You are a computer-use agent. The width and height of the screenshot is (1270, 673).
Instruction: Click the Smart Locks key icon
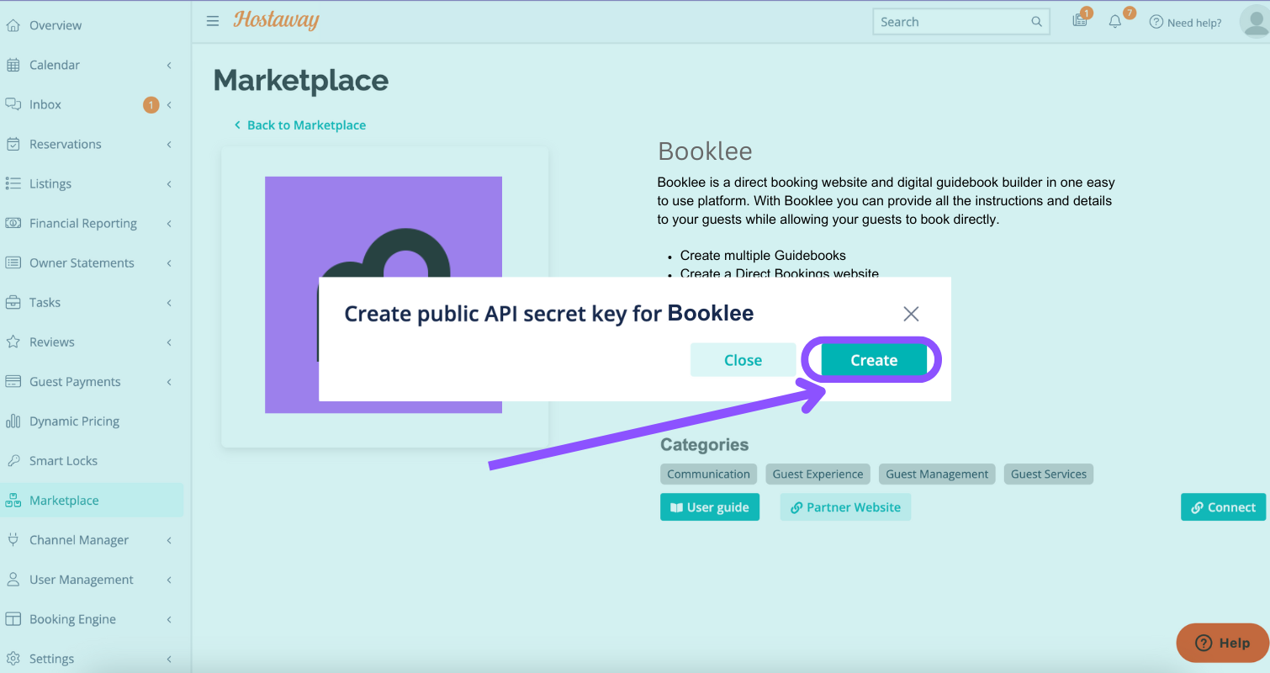[x=13, y=460]
